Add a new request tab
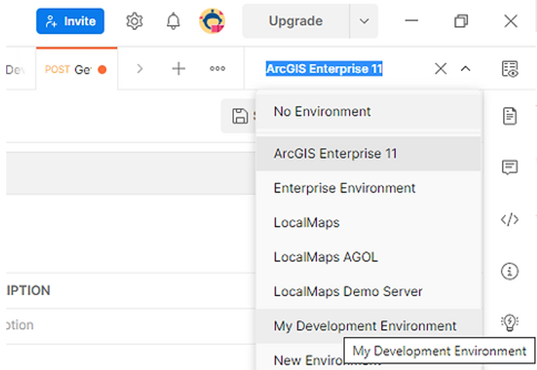The height and width of the screenshot is (370, 537). (x=179, y=69)
